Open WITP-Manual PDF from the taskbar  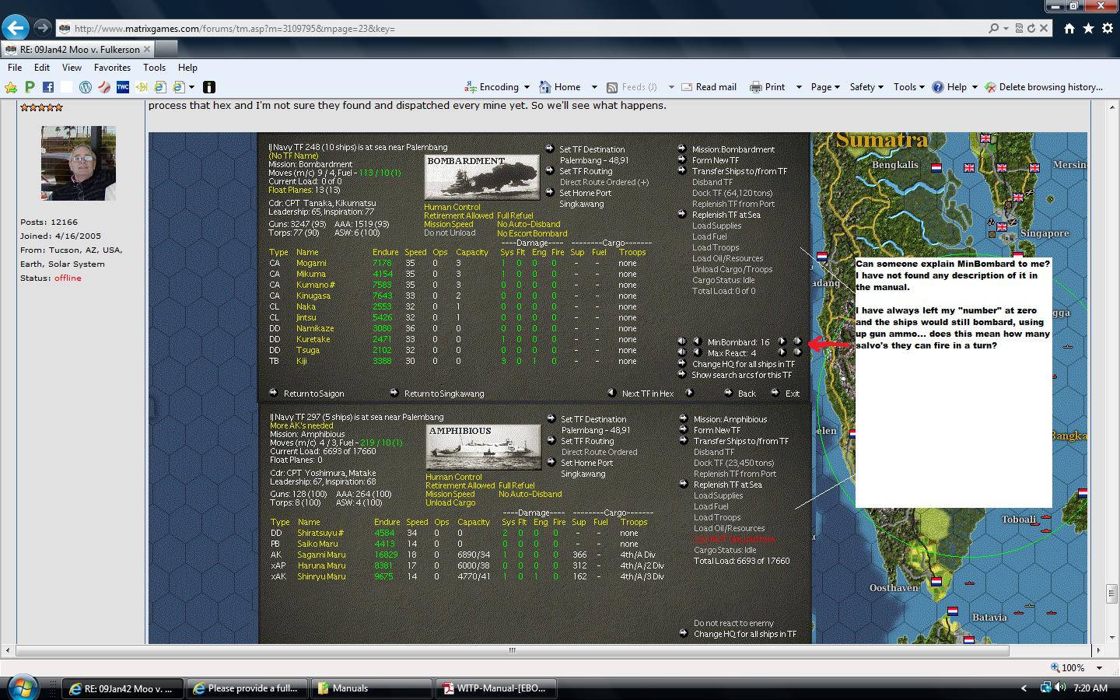[495, 688]
